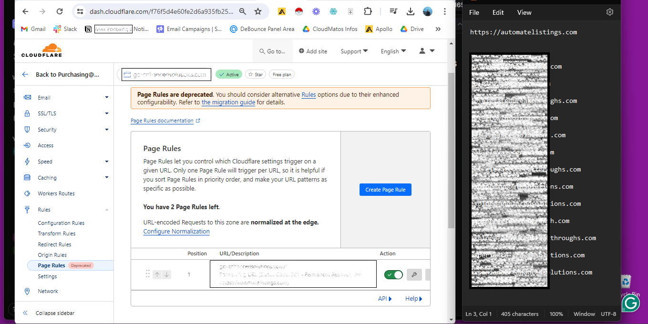Click the Help link below rules

click(413, 299)
